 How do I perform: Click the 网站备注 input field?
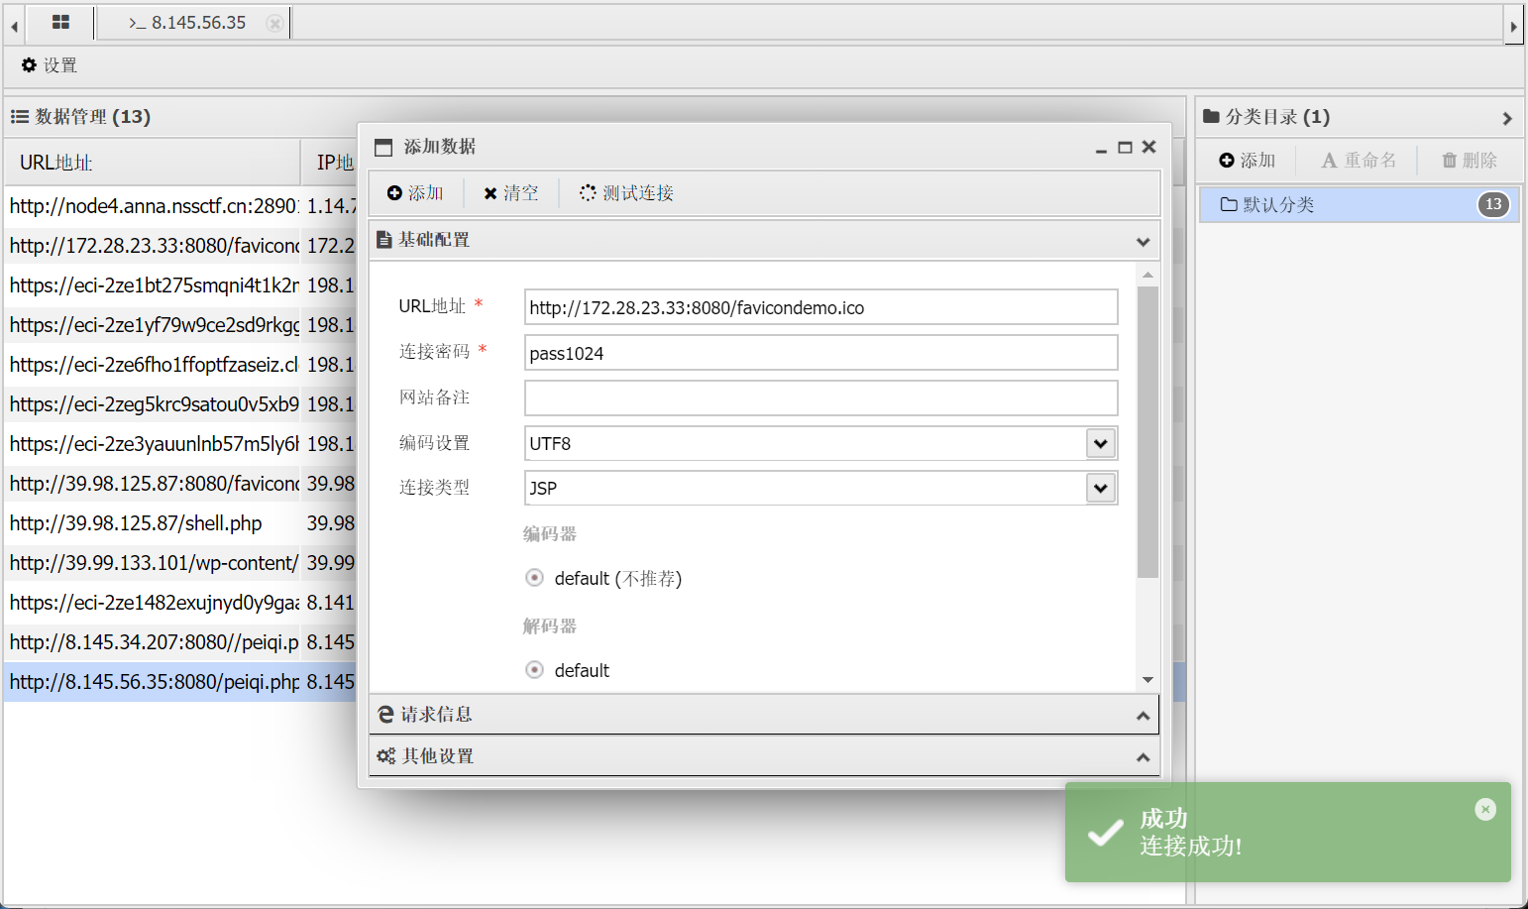819,398
